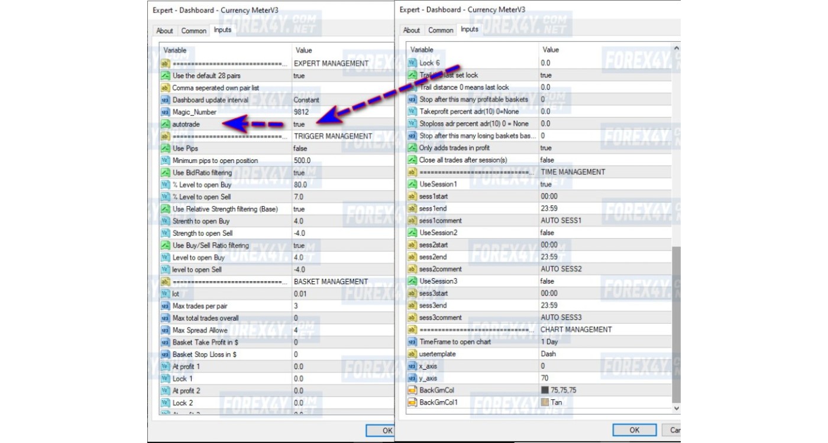828x443 pixels.
Task: Click the Magic_Number integer type icon
Action: pyautogui.click(x=165, y=112)
